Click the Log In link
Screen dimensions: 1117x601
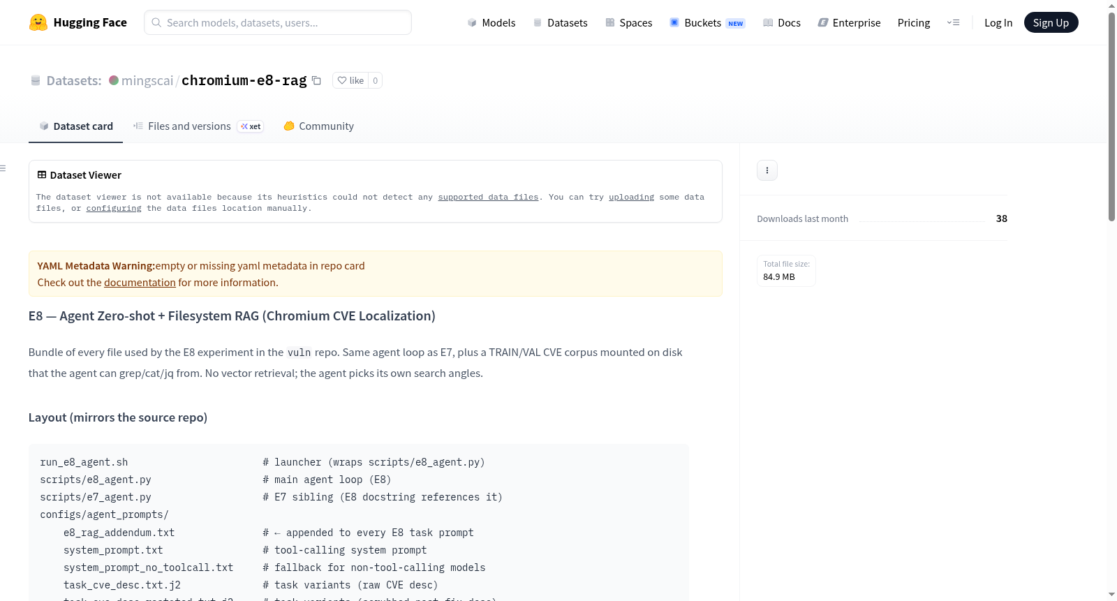[998, 22]
